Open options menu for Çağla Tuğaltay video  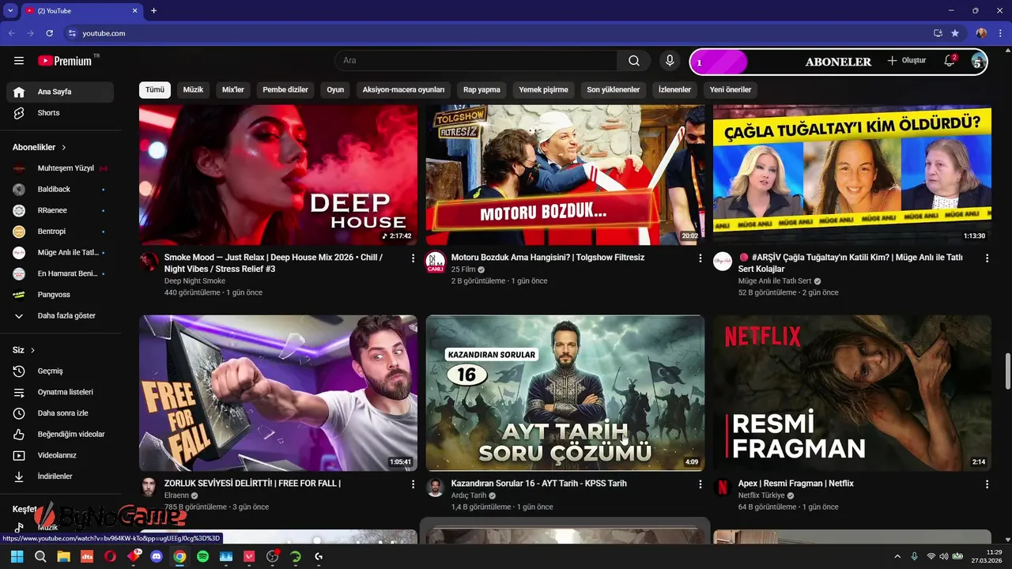tap(987, 258)
